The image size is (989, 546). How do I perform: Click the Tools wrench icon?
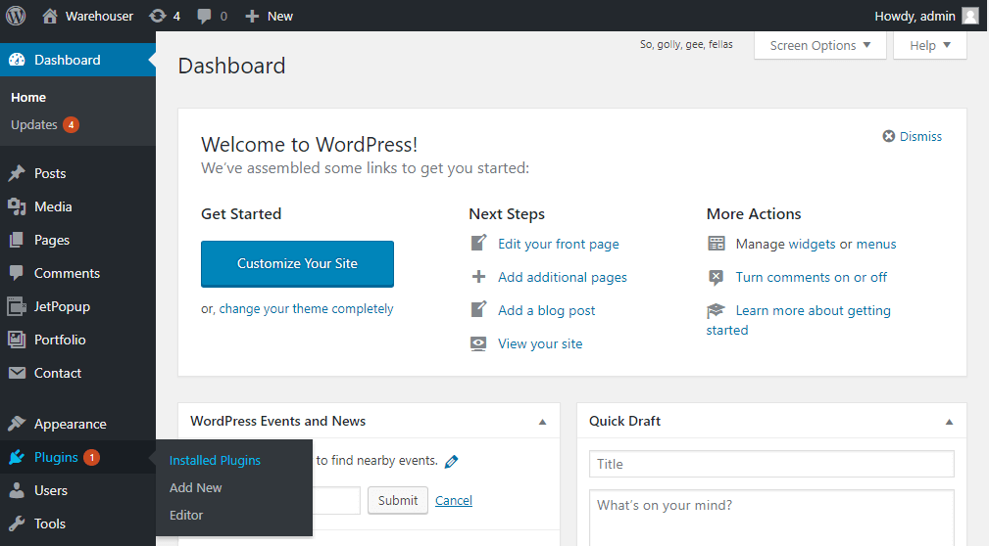click(17, 523)
